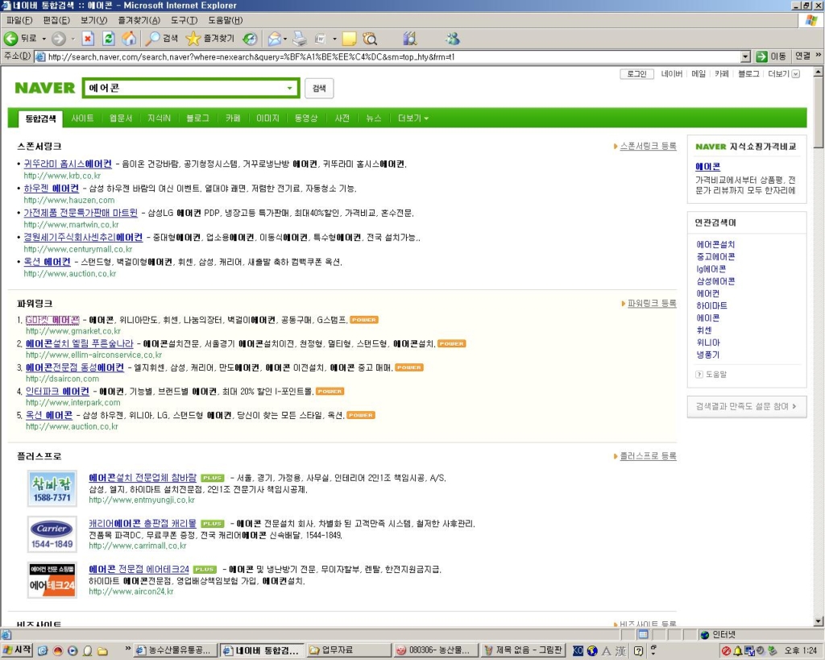Switch to the 지식iN tab
825x660 pixels.
click(x=159, y=118)
